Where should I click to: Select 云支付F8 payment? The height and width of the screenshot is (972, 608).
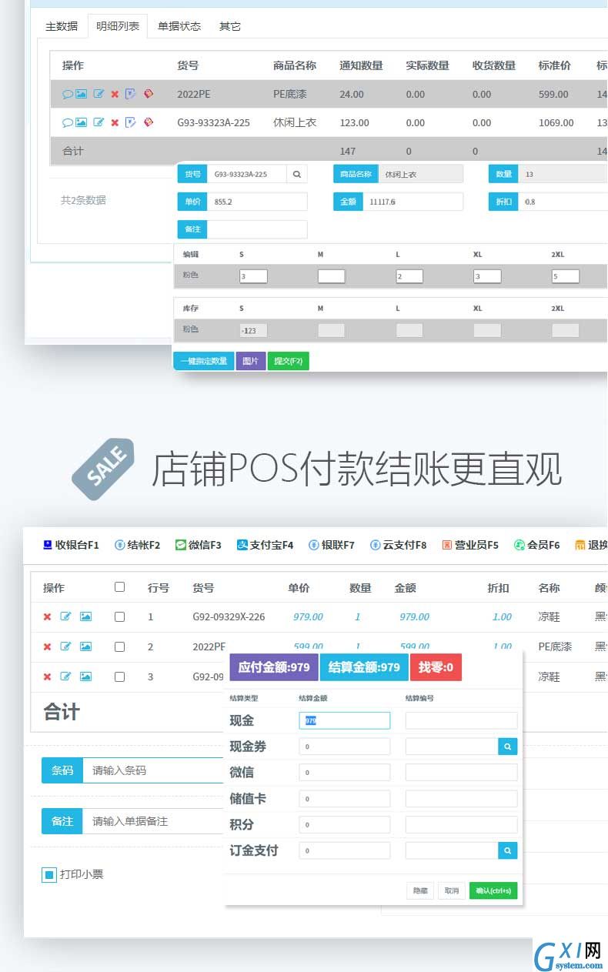(398, 545)
